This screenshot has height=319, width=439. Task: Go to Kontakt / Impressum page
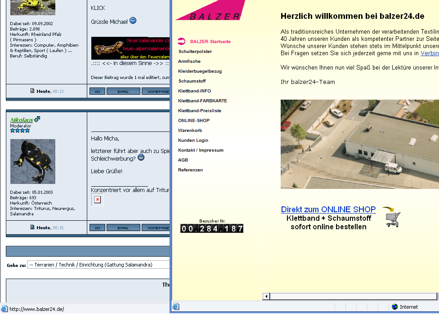[201, 150]
